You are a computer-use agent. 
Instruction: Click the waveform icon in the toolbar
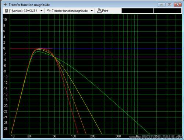tap(49, 11)
